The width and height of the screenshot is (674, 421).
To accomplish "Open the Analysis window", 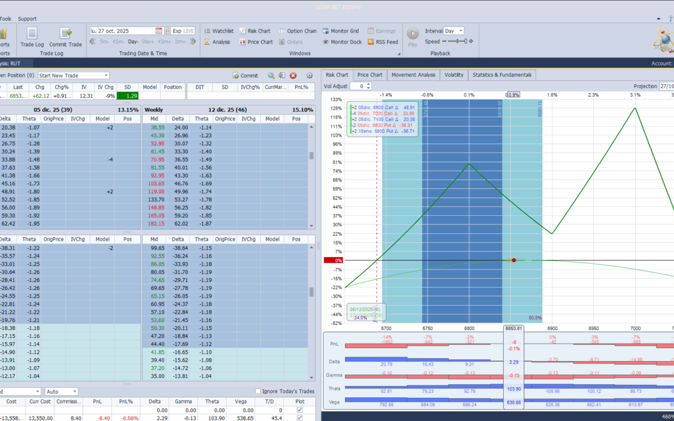I will coord(217,42).
